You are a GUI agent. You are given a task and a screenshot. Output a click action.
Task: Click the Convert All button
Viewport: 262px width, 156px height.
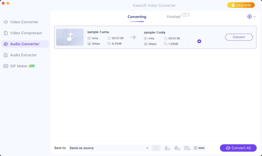tap(238, 148)
